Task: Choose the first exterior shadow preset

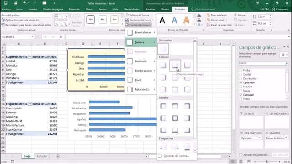Action: click(x=163, y=65)
